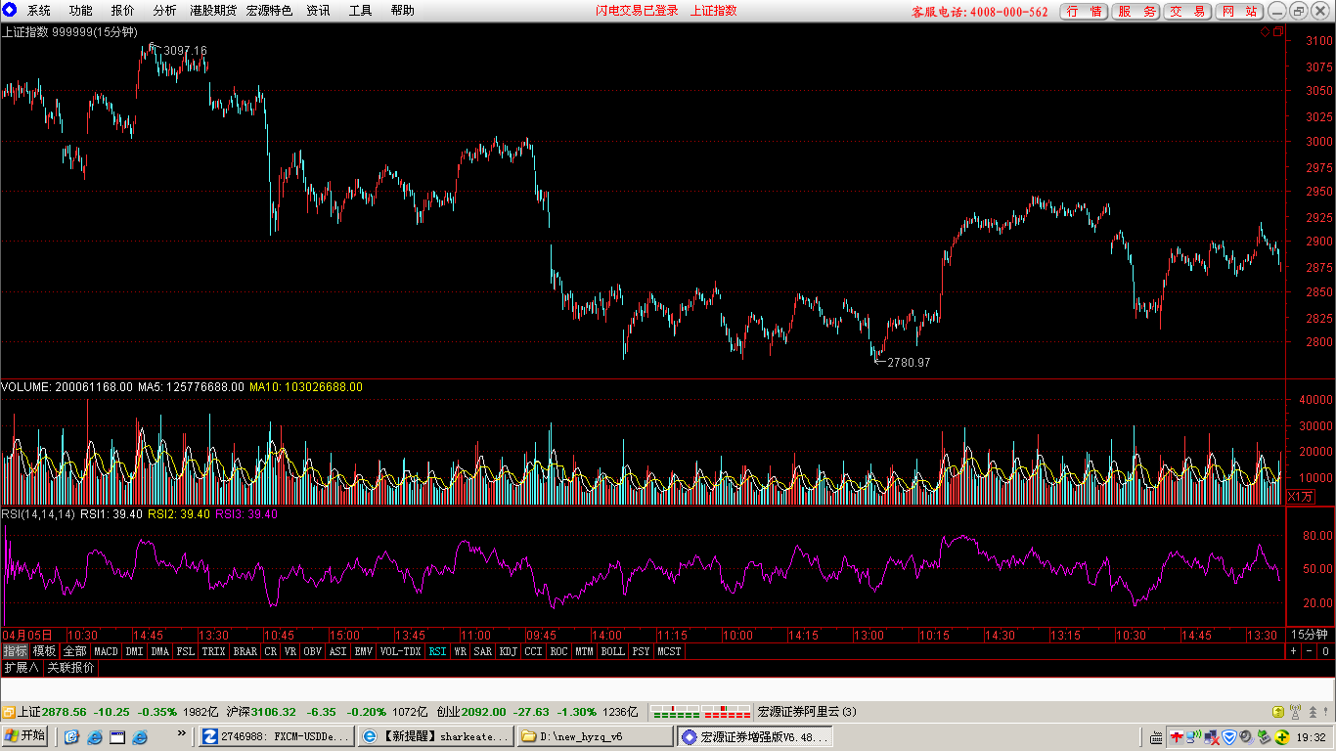Select the 模板 tab
Screen dimensions: 1336x751
[x=44, y=651]
